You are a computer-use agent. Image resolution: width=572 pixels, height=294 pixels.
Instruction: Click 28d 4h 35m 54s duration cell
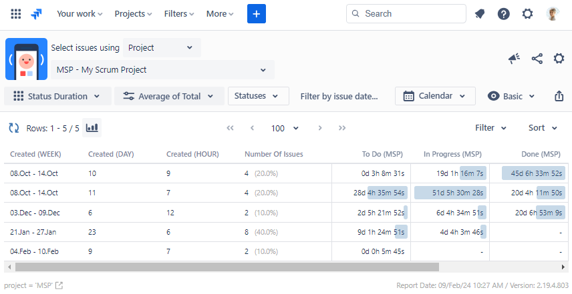pos(372,193)
